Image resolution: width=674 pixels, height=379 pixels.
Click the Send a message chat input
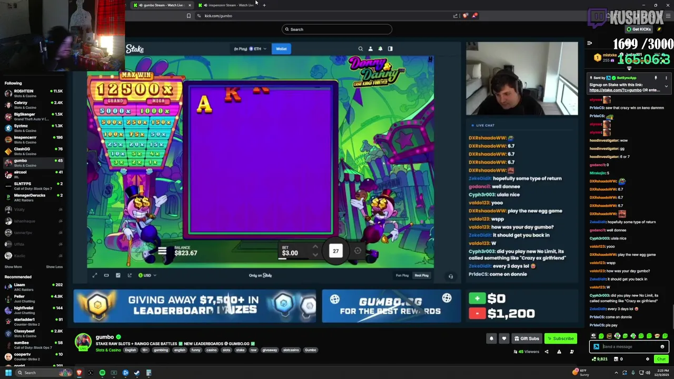629,347
